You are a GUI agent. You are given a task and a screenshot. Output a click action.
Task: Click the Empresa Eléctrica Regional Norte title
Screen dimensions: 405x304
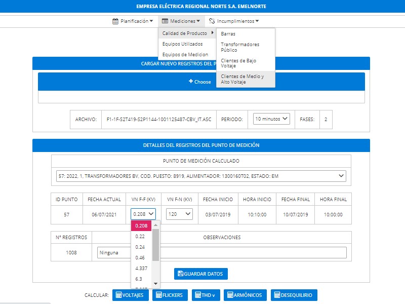point(201,6)
